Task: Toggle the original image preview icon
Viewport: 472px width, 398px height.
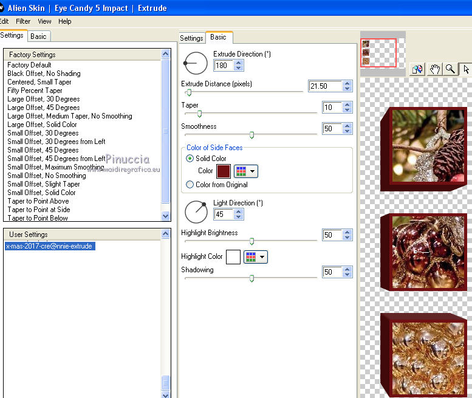Action: pos(417,69)
